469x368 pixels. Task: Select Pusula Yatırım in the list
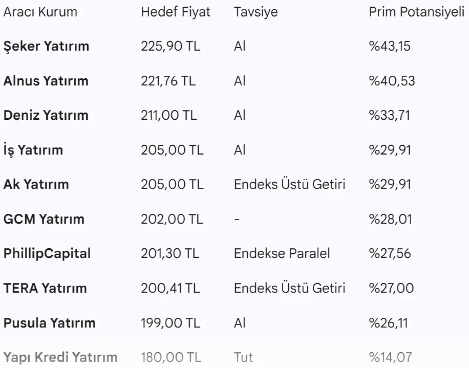[x=49, y=323]
